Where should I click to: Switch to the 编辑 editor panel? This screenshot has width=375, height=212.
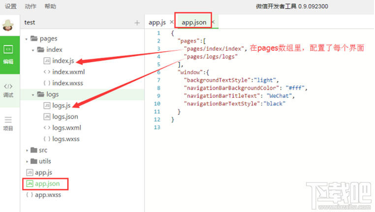point(10,55)
